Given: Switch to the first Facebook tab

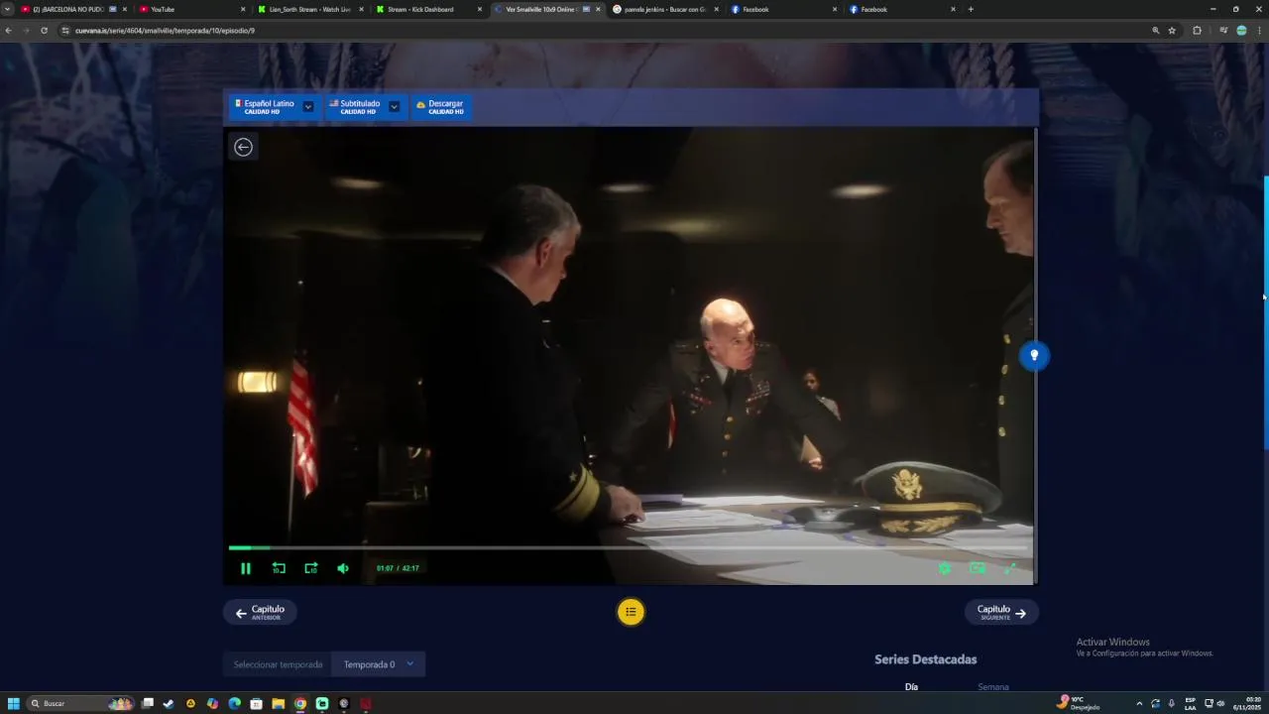Looking at the screenshot, I should 781,9.
